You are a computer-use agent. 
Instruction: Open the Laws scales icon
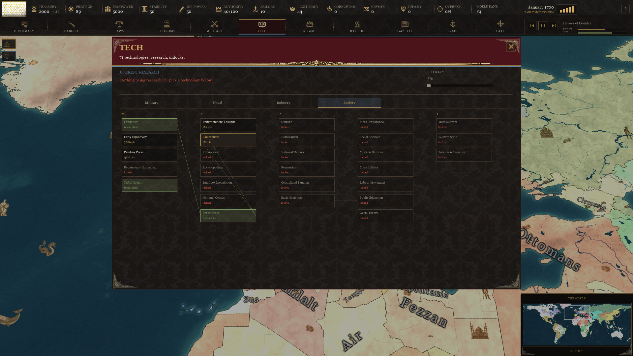[x=119, y=24]
